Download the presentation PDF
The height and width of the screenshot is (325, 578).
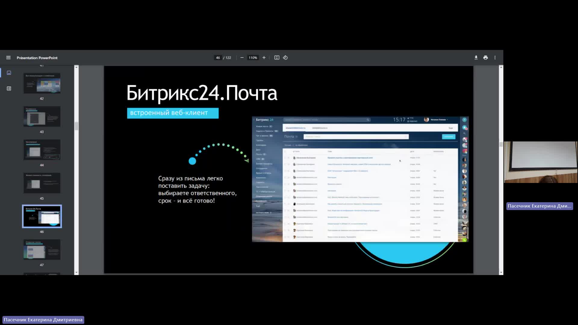tap(476, 57)
